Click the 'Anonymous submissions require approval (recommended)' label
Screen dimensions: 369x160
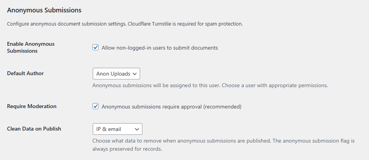(172, 107)
